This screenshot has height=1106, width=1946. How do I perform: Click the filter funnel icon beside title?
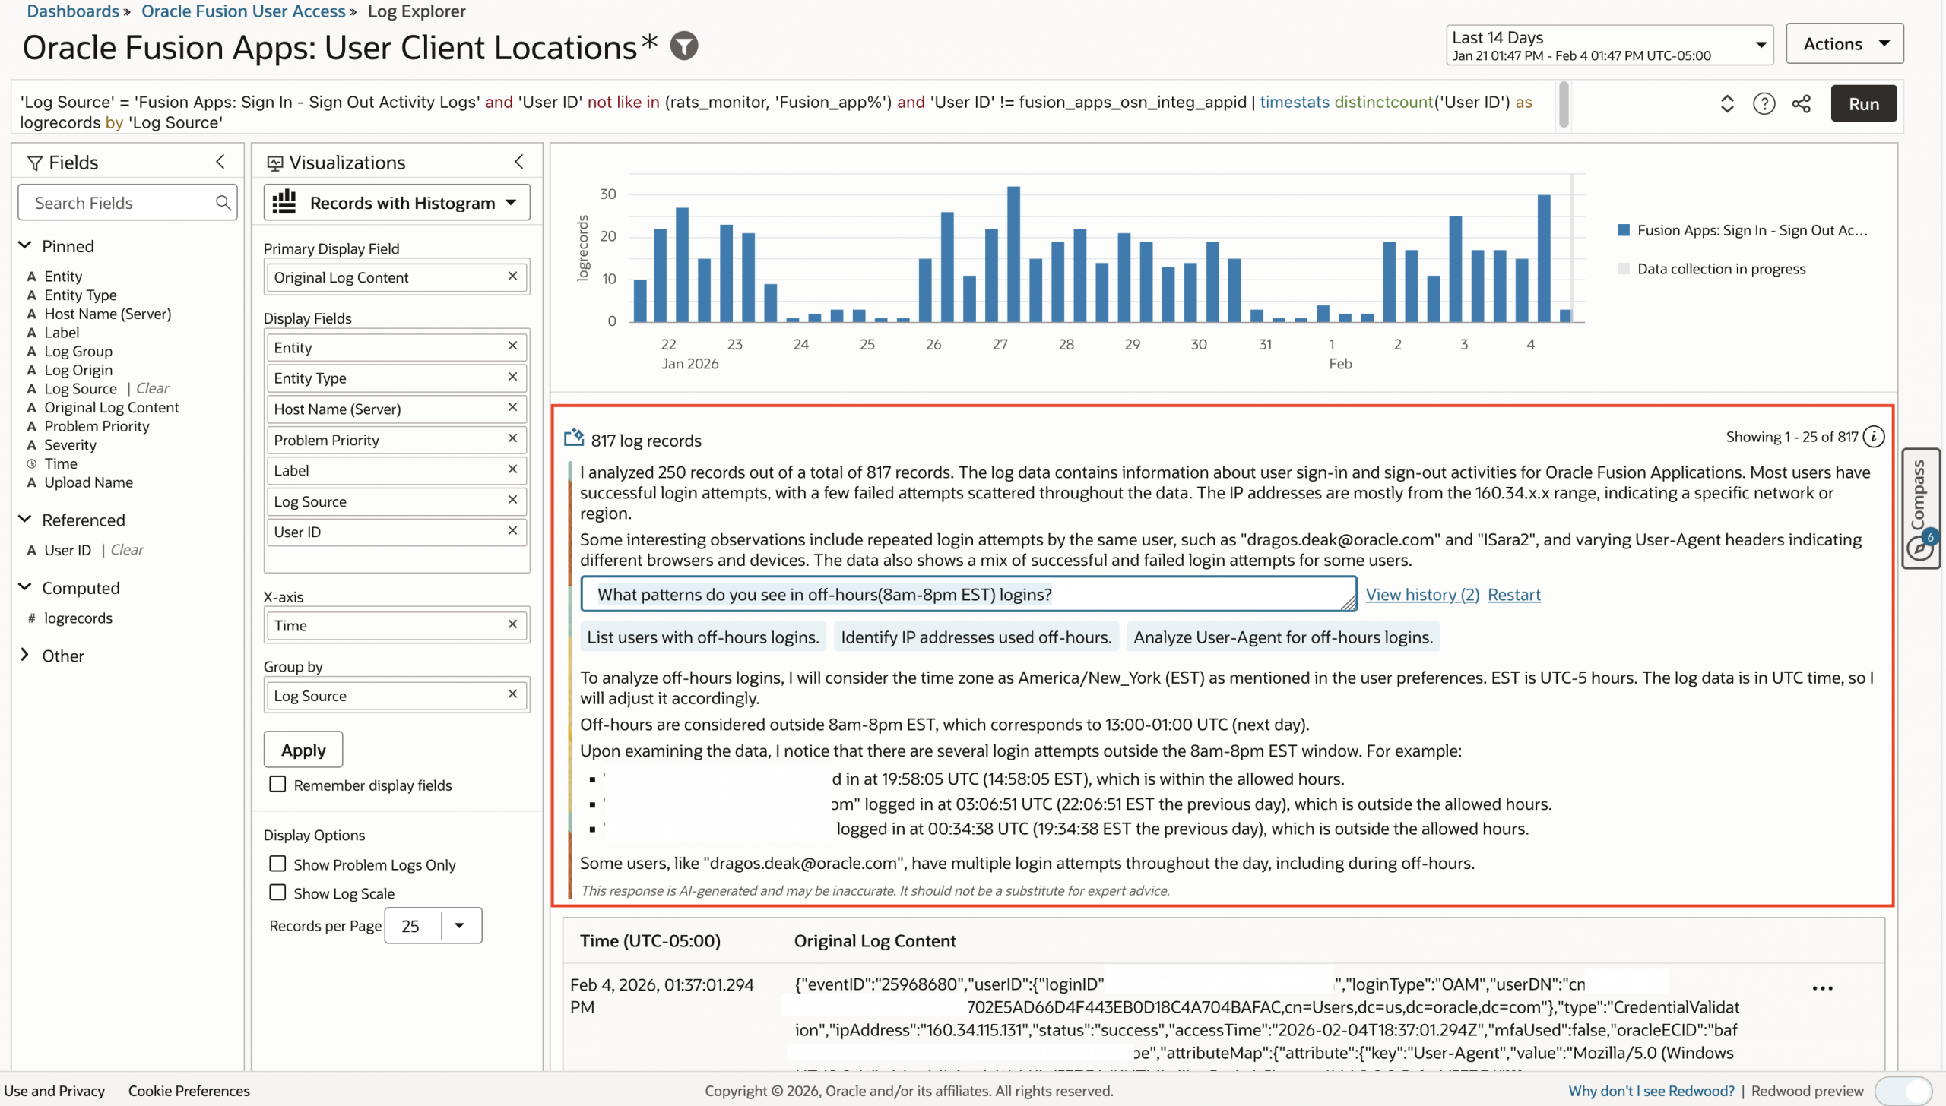coord(683,46)
